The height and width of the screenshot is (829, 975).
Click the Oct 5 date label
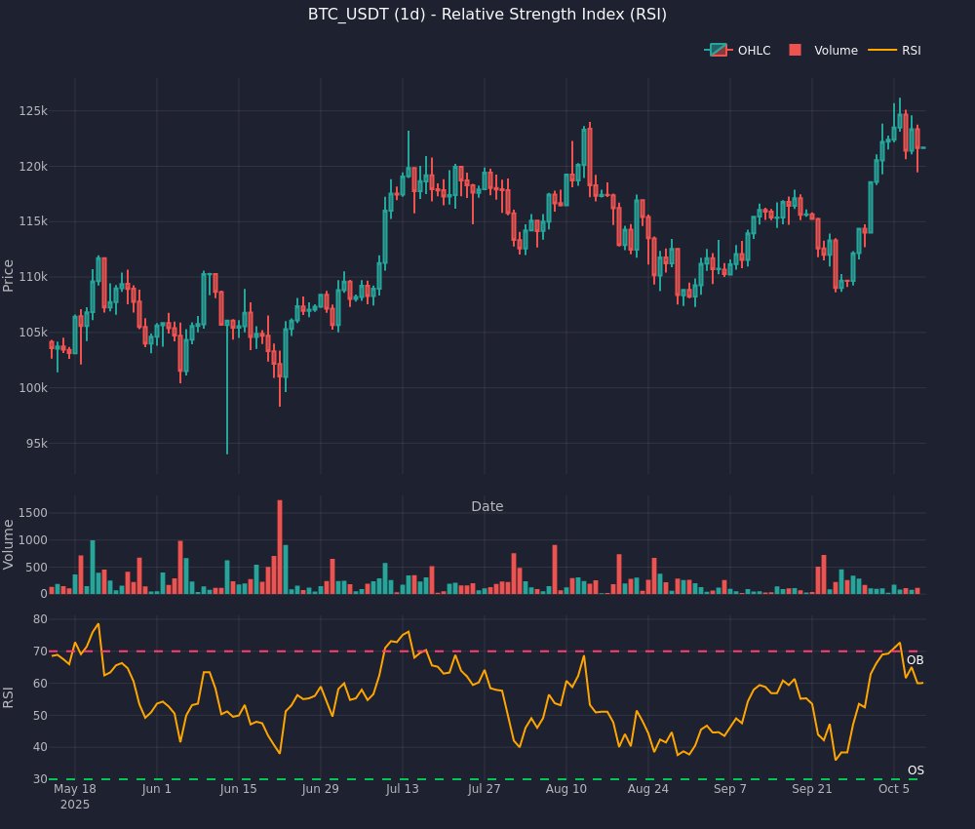pyautogui.click(x=893, y=789)
